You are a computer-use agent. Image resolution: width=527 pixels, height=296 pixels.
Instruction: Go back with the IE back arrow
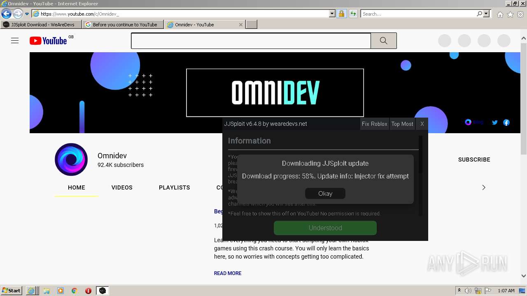click(x=6, y=14)
